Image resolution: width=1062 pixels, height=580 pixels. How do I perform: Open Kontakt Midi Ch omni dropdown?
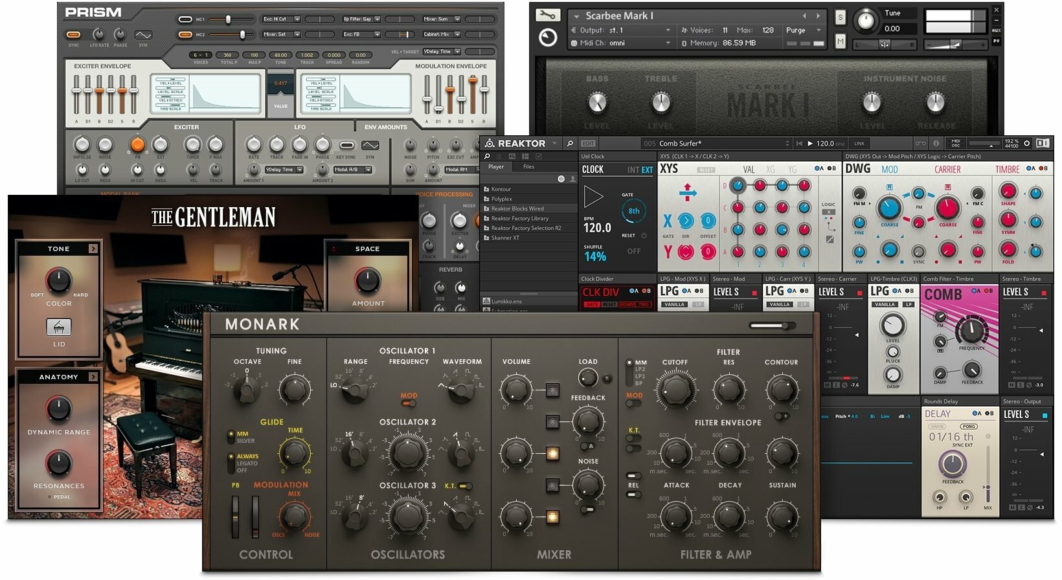[621, 43]
